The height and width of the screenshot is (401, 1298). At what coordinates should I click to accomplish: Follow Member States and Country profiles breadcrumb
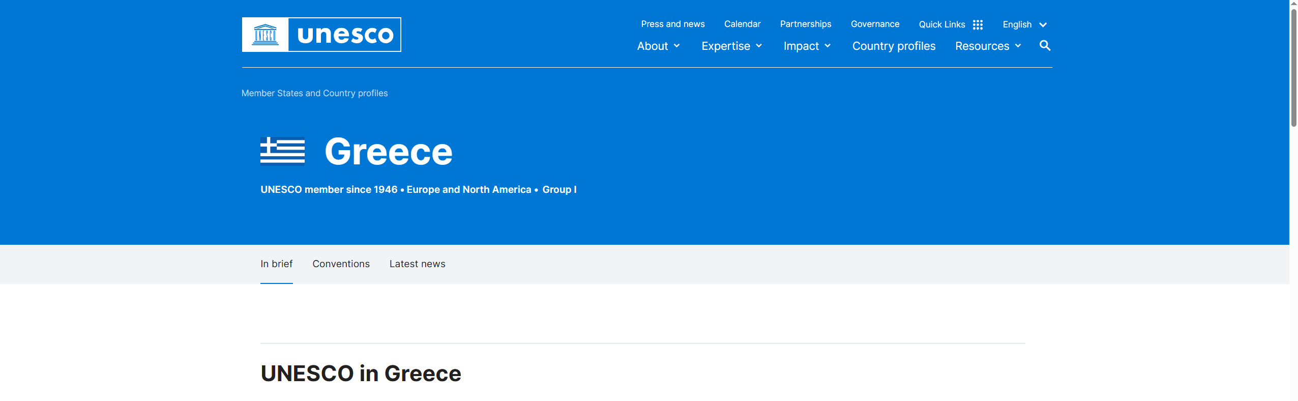point(314,93)
